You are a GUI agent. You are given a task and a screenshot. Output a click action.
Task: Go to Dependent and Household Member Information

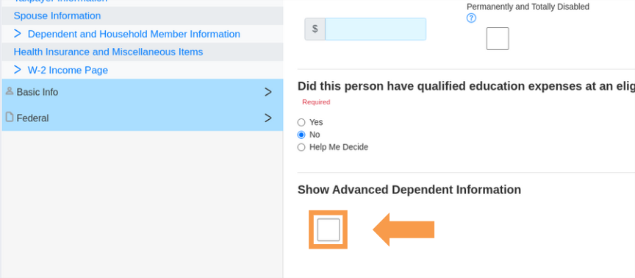point(134,34)
